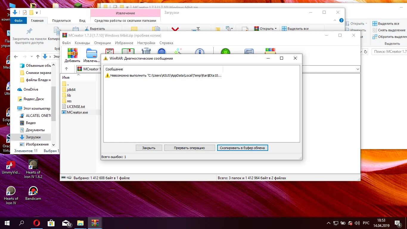Click the Поиск: MCreator search field
This screenshot has width=407, height=229.
coord(389,52)
